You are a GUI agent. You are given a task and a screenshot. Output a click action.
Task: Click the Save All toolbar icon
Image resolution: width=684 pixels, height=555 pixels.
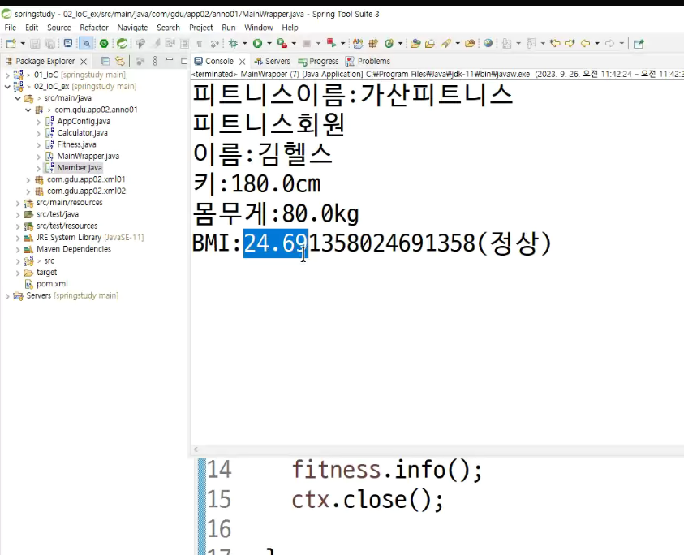point(50,43)
